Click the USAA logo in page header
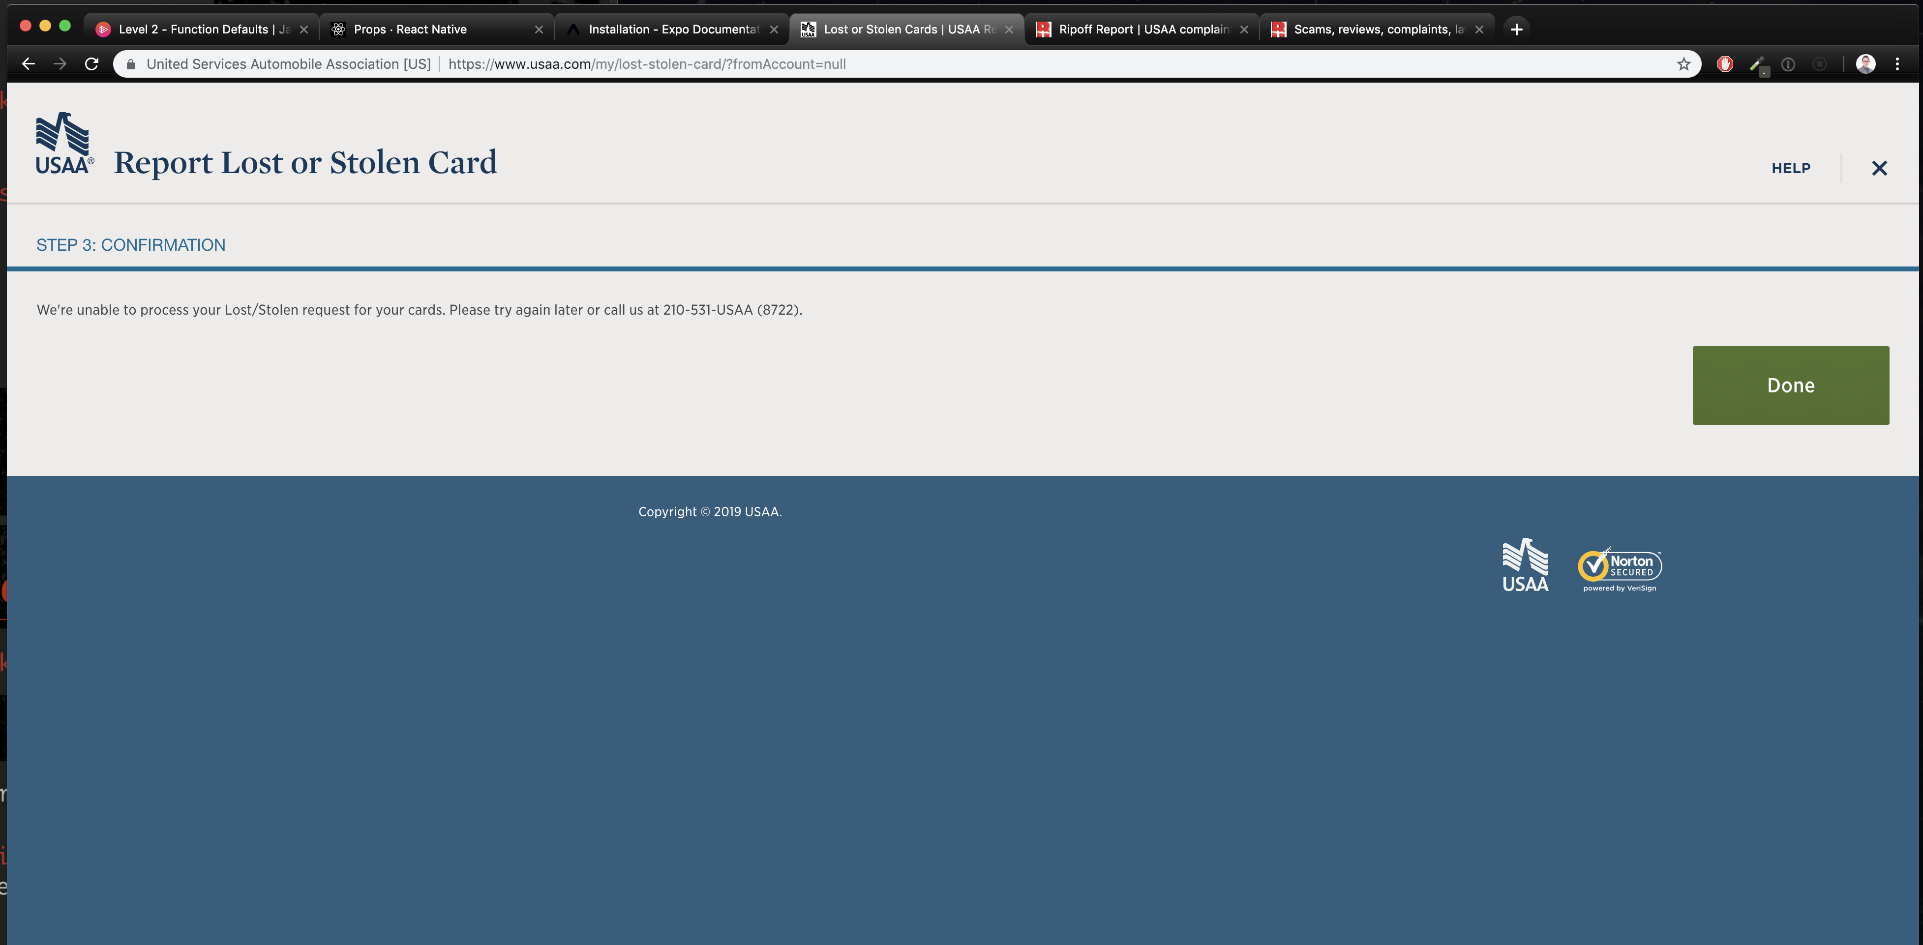The image size is (1923, 945). 64,143
